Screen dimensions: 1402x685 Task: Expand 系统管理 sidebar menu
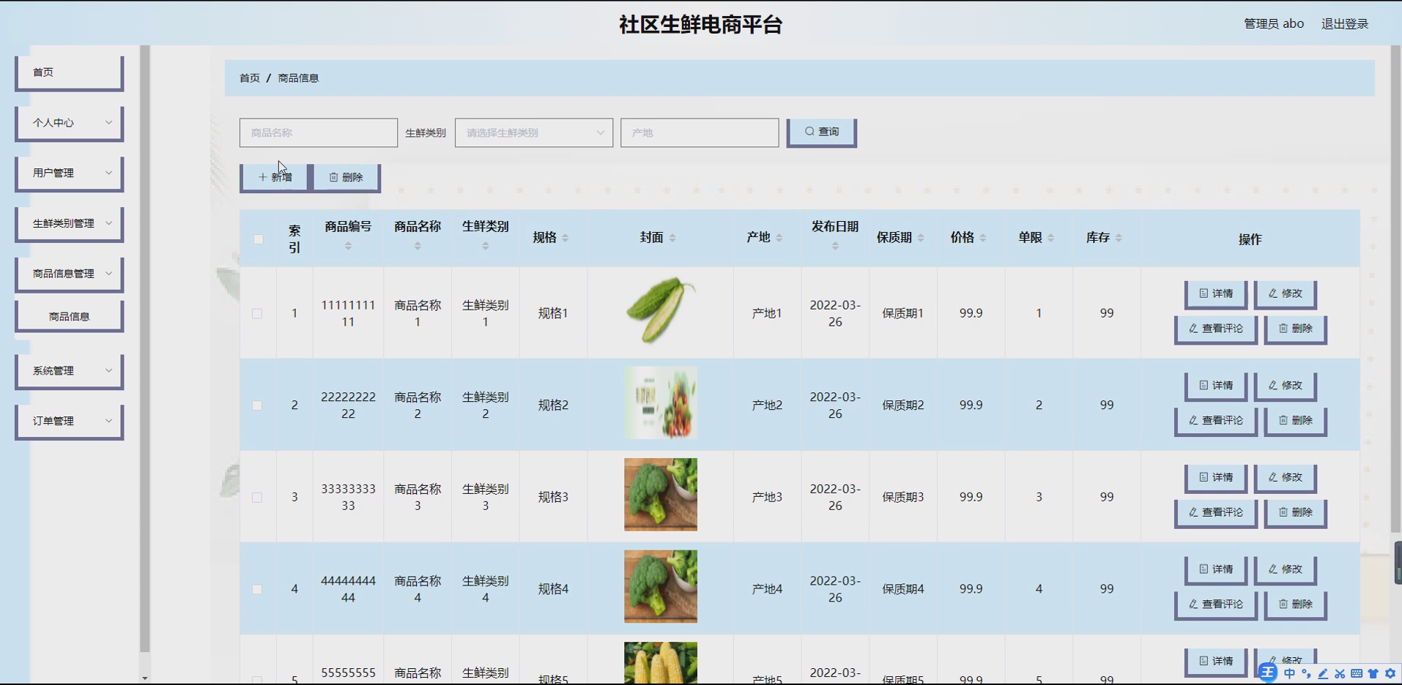pyautogui.click(x=70, y=372)
